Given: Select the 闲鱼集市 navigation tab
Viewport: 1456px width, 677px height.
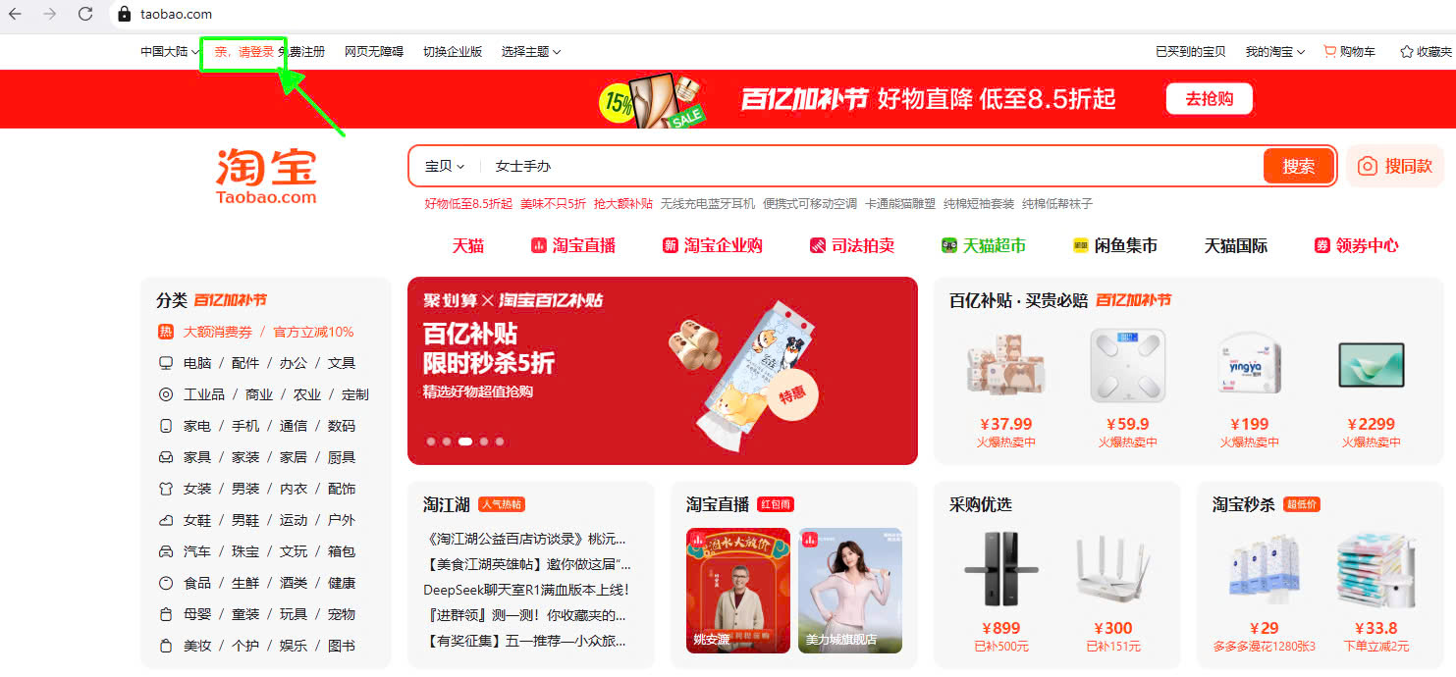Looking at the screenshot, I should [1114, 245].
